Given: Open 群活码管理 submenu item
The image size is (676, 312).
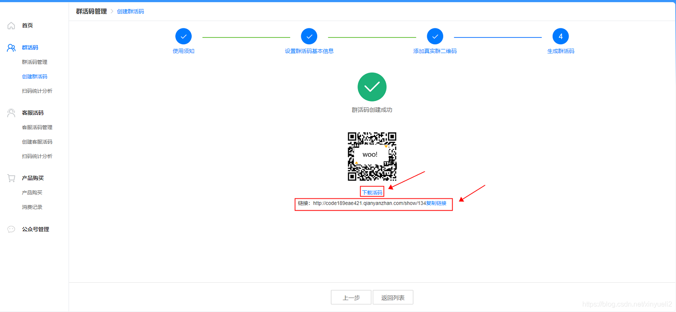Looking at the screenshot, I should tap(35, 62).
